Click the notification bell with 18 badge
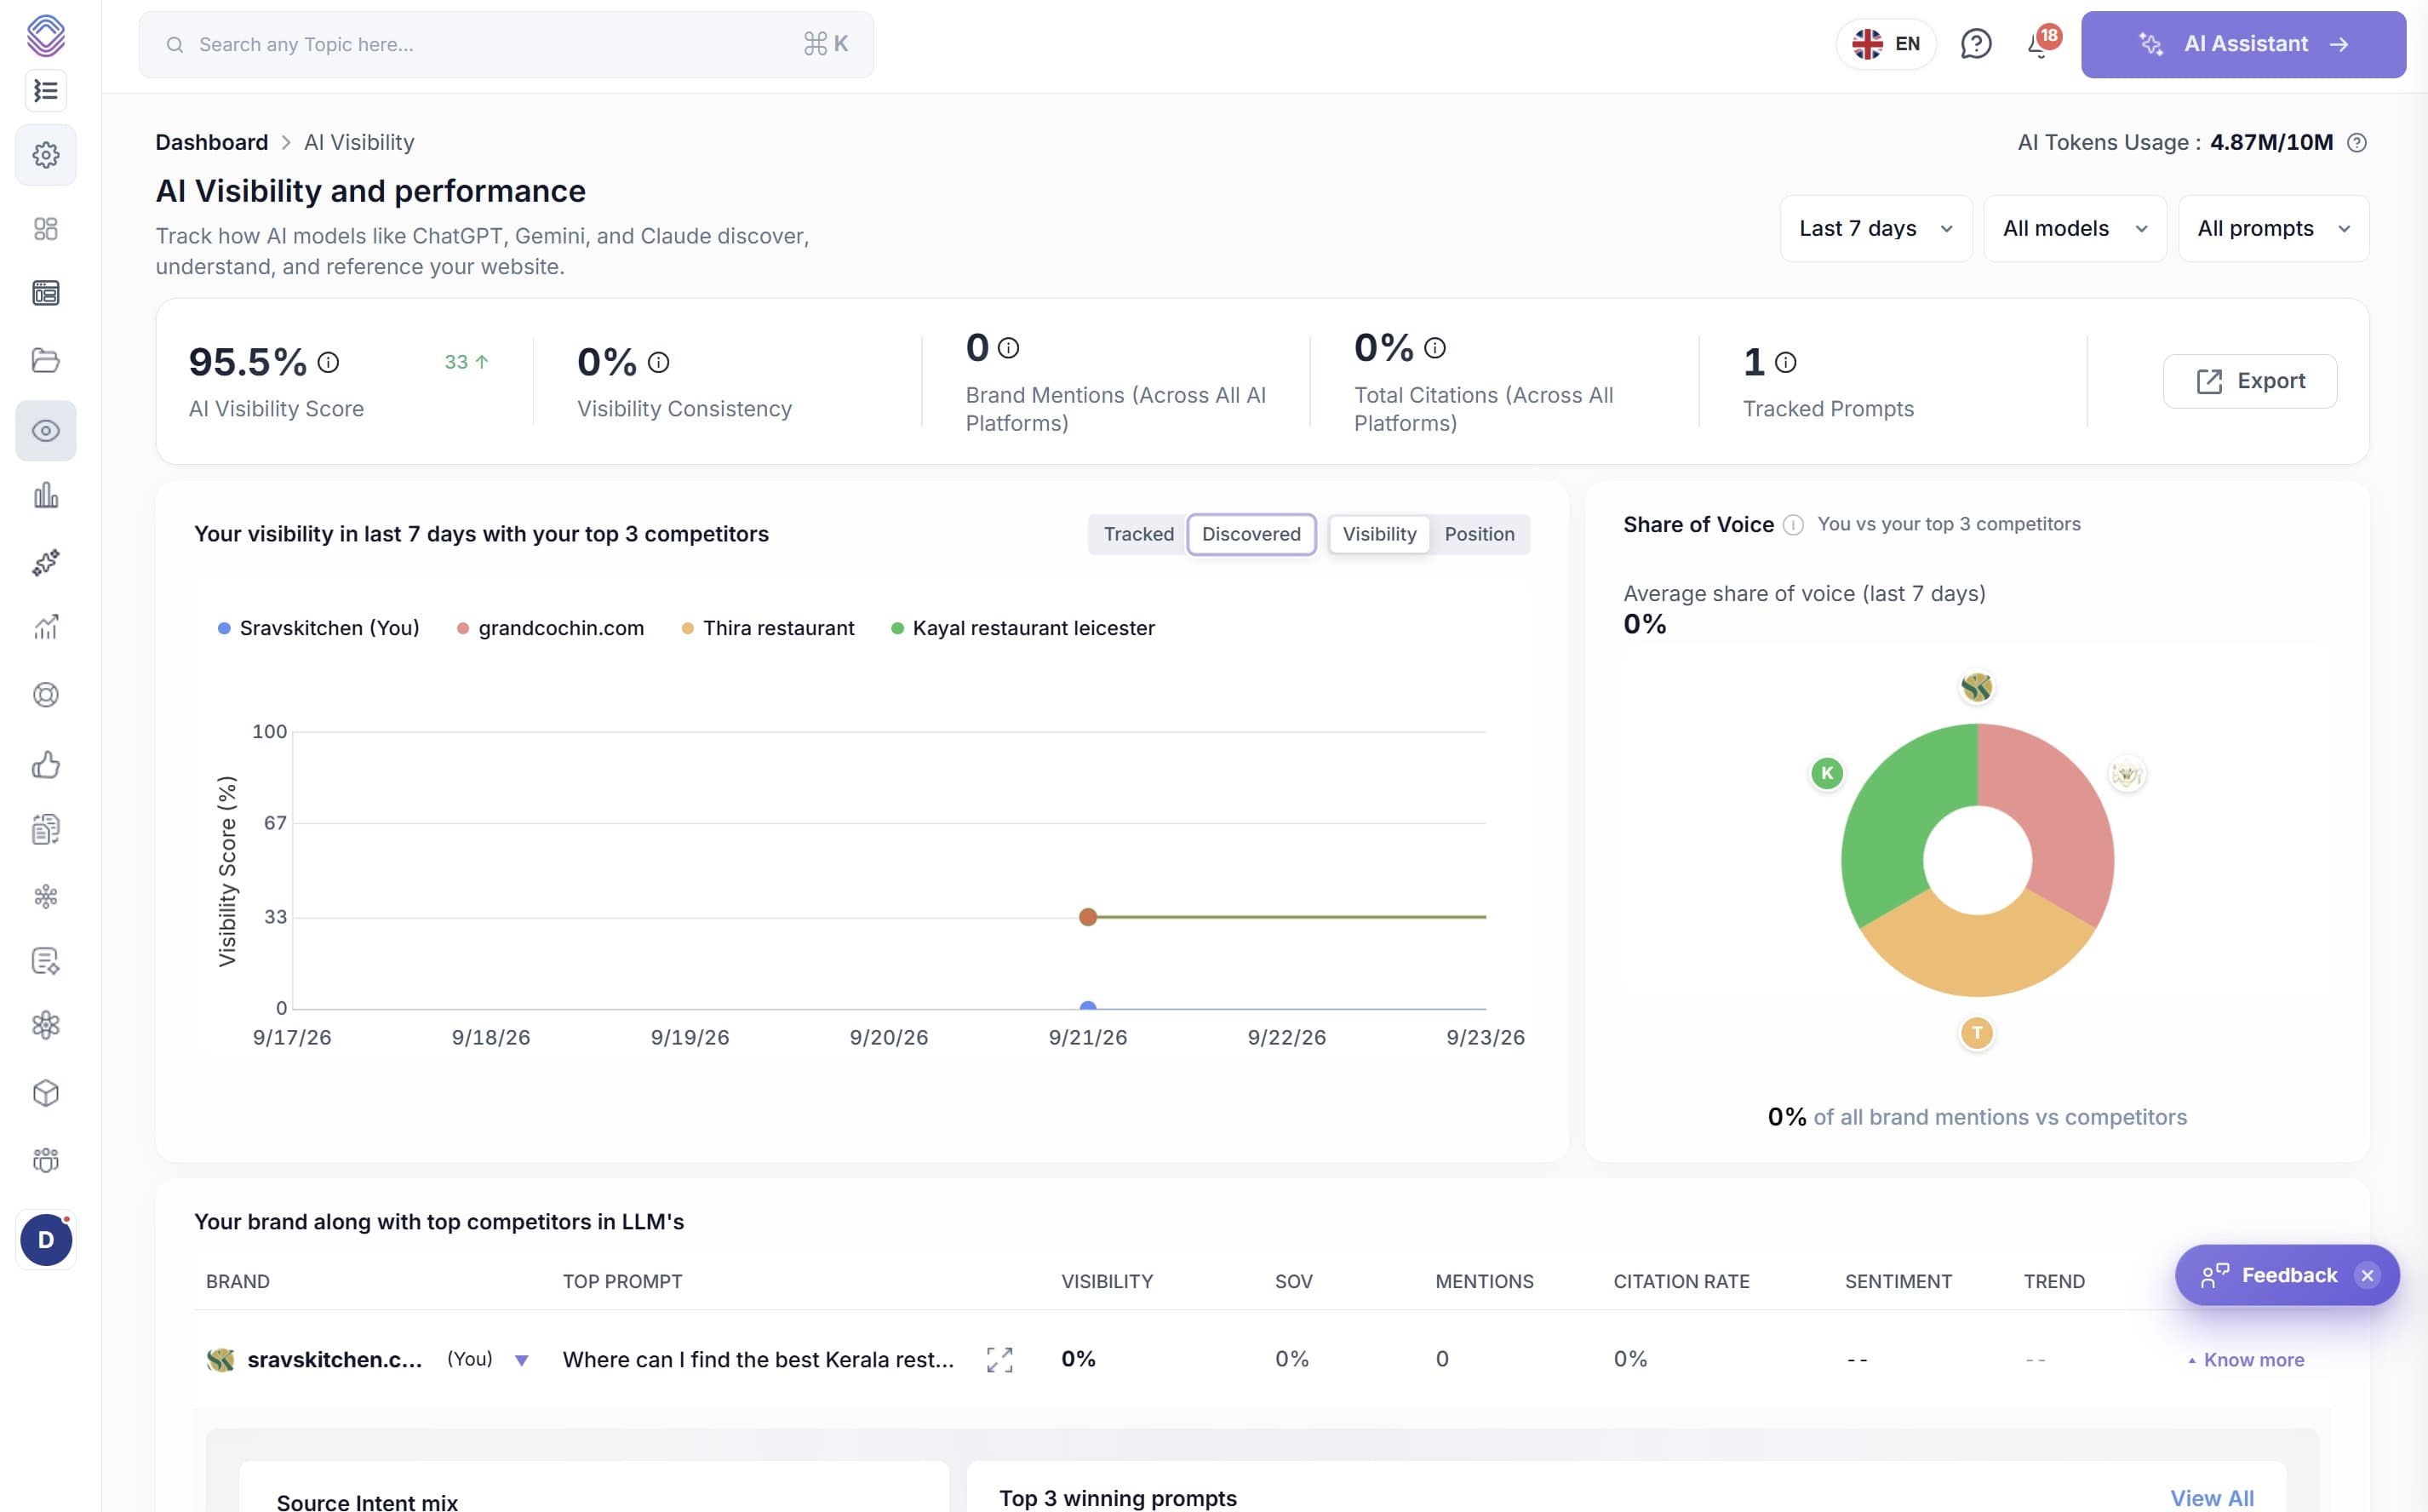This screenshot has width=2428, height=1512. pos(2041,44)
